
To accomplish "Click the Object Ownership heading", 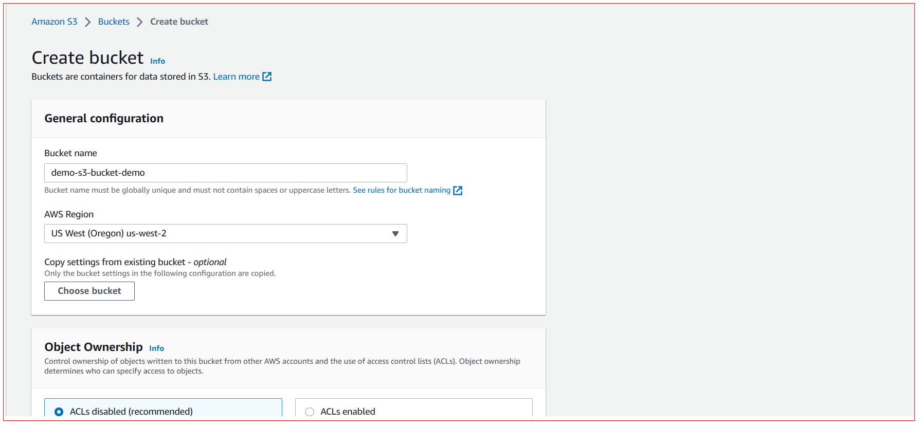I will [94, 347].
